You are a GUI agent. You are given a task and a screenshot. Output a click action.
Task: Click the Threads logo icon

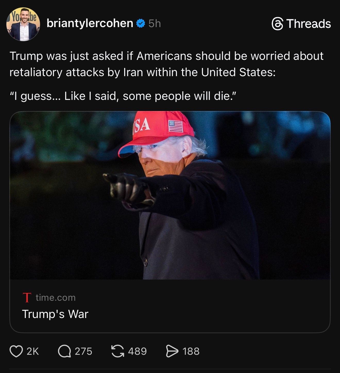(x=277, y=24)
